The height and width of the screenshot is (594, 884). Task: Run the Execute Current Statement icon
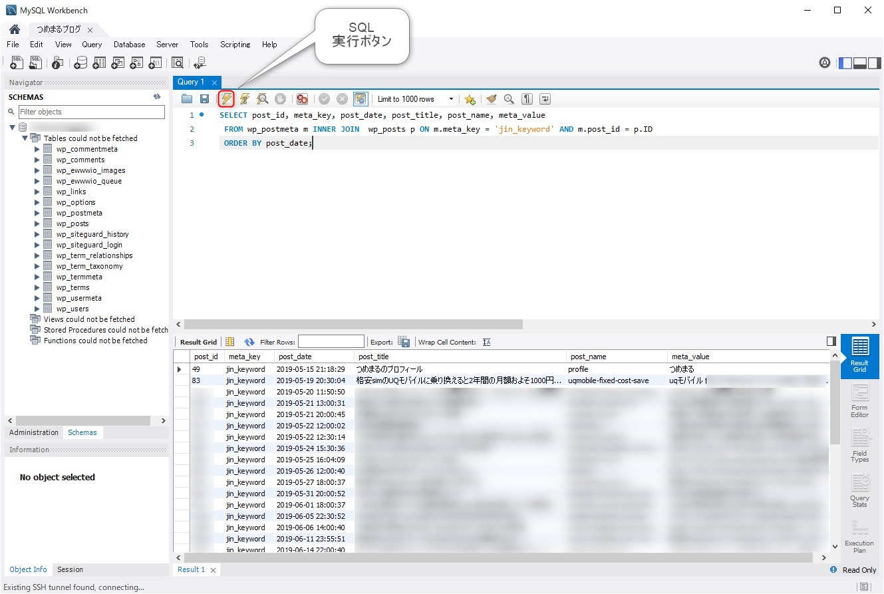coord(244,98)
